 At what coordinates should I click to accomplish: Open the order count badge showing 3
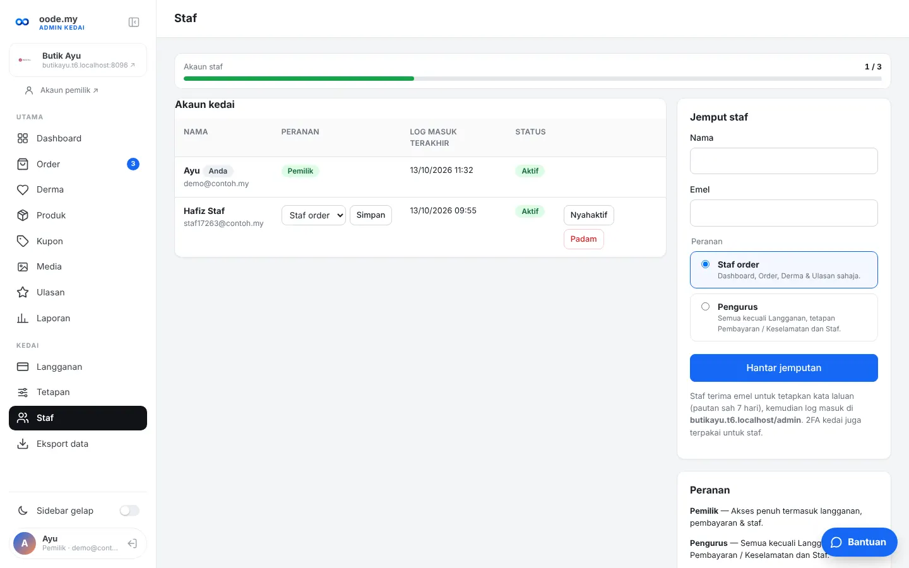(x=133, y=164)
